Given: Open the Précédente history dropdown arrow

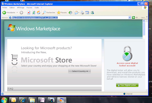Looking at the screenshot, I should 17,13.
